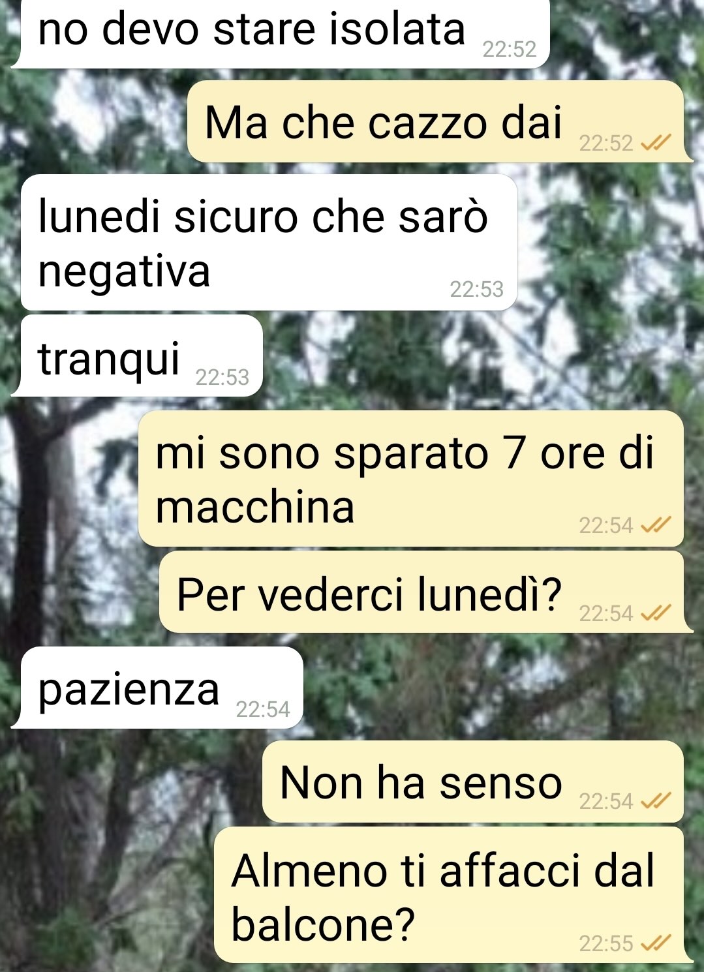The image size is (704, 972).
Task: Select the "pazienza" message bubble
Action: tap(157, 688)
